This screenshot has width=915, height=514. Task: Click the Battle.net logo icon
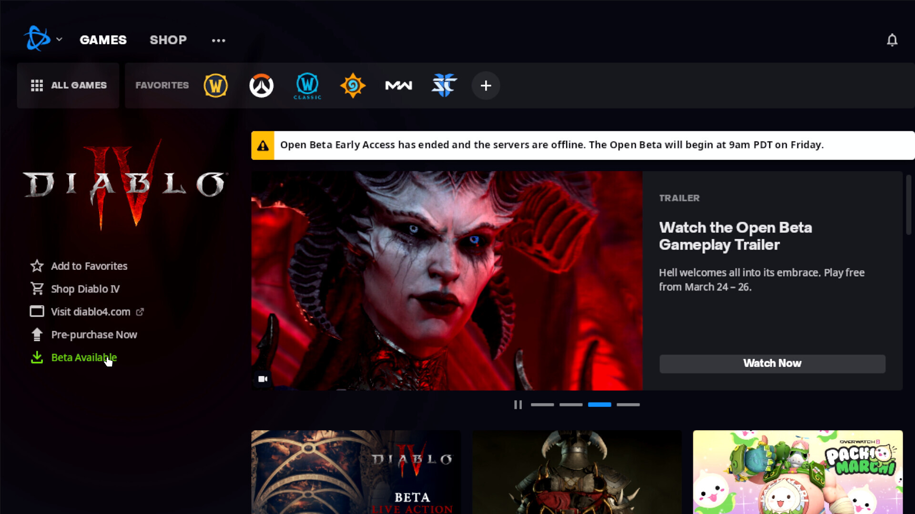[36, 39]
